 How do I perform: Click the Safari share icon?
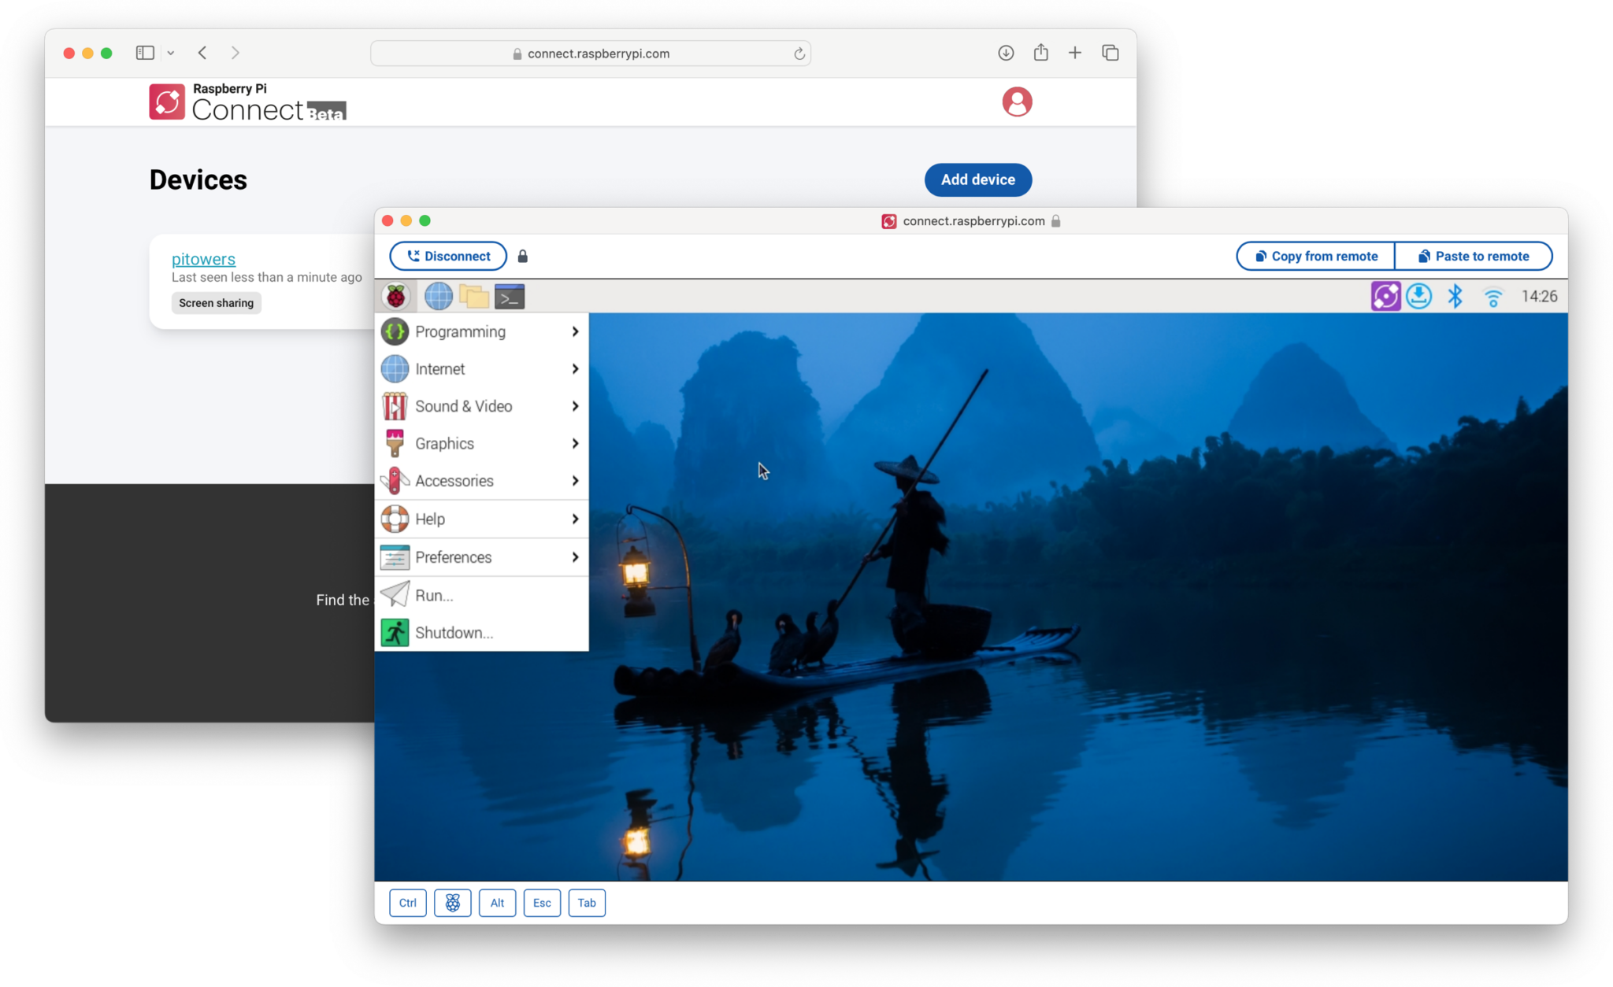[x=1041, y=52]
